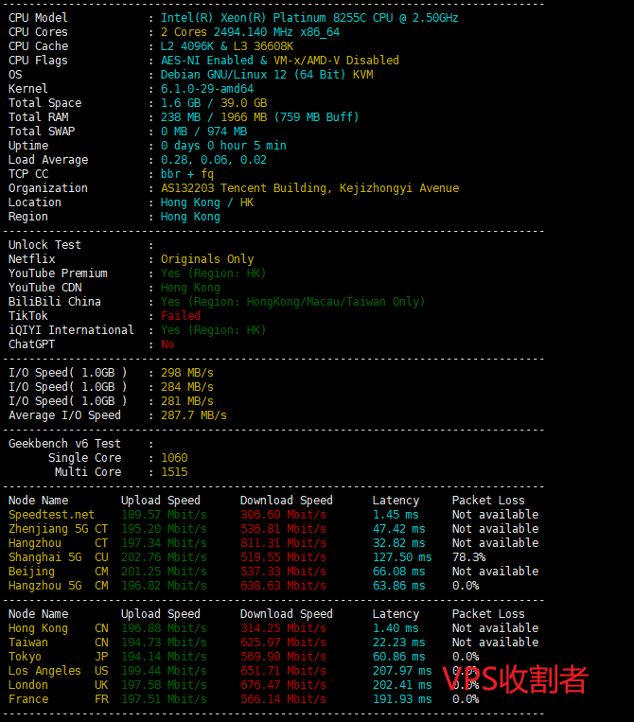Select the Average I/O Speed 287.7 MB/s
Screen dimensions: 634x722
tap(193, 415)
